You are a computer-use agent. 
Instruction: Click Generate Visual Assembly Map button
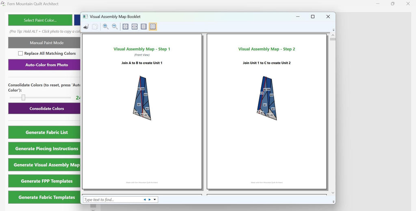coord(44,165)
